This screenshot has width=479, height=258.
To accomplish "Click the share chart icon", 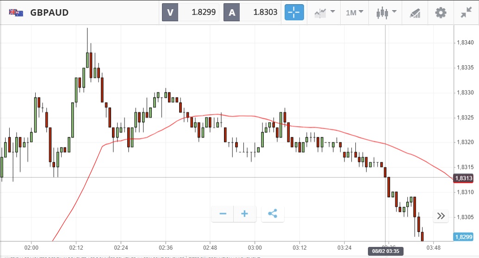I will point(273,214).
